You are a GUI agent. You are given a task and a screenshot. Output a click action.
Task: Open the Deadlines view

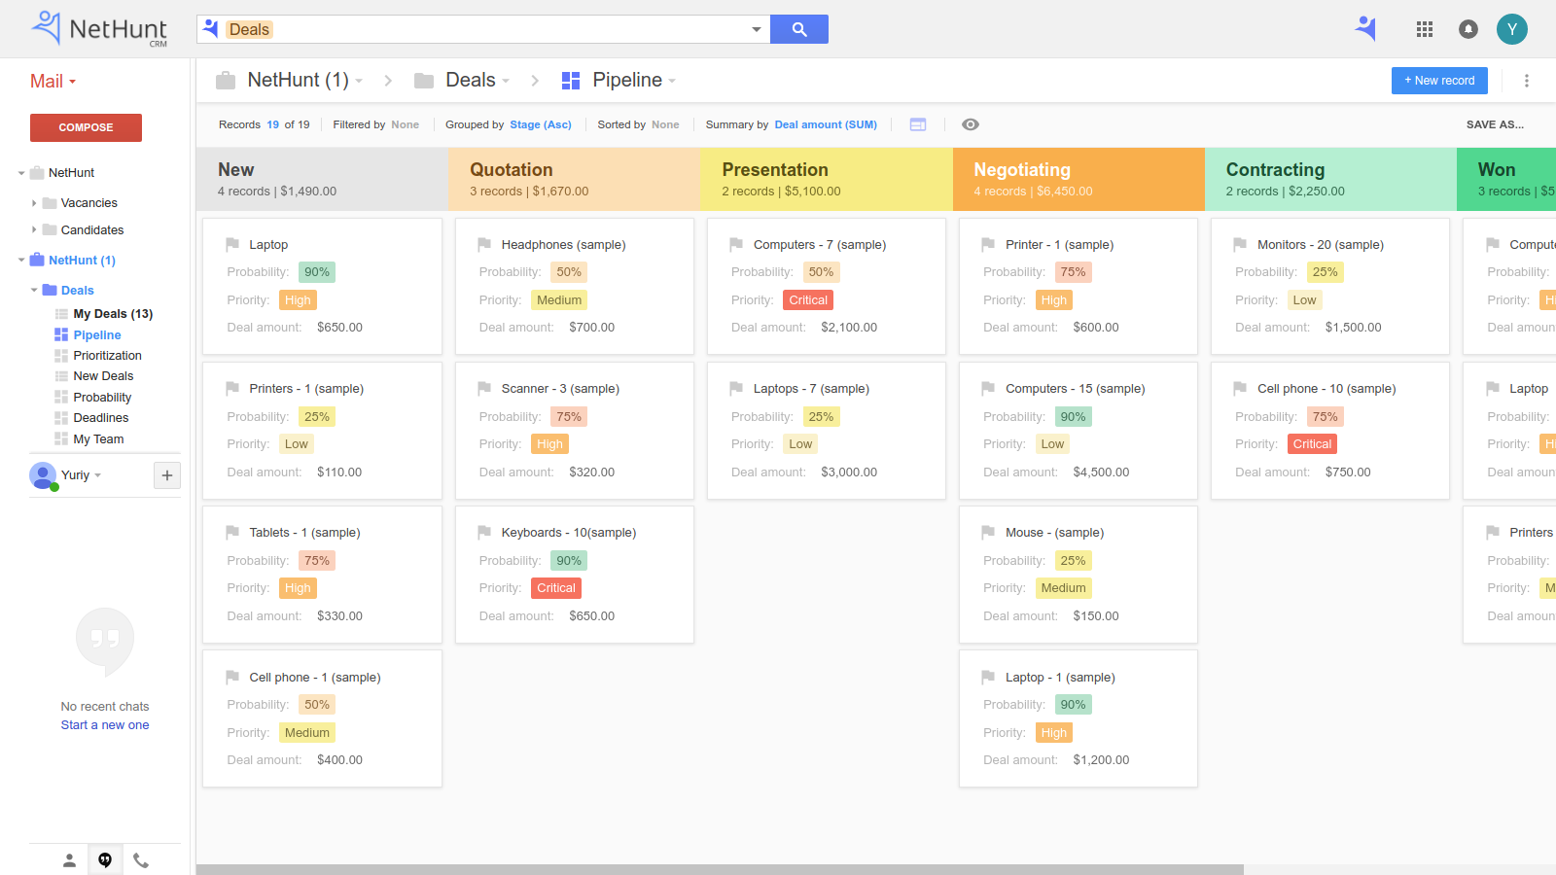(100, 418)
